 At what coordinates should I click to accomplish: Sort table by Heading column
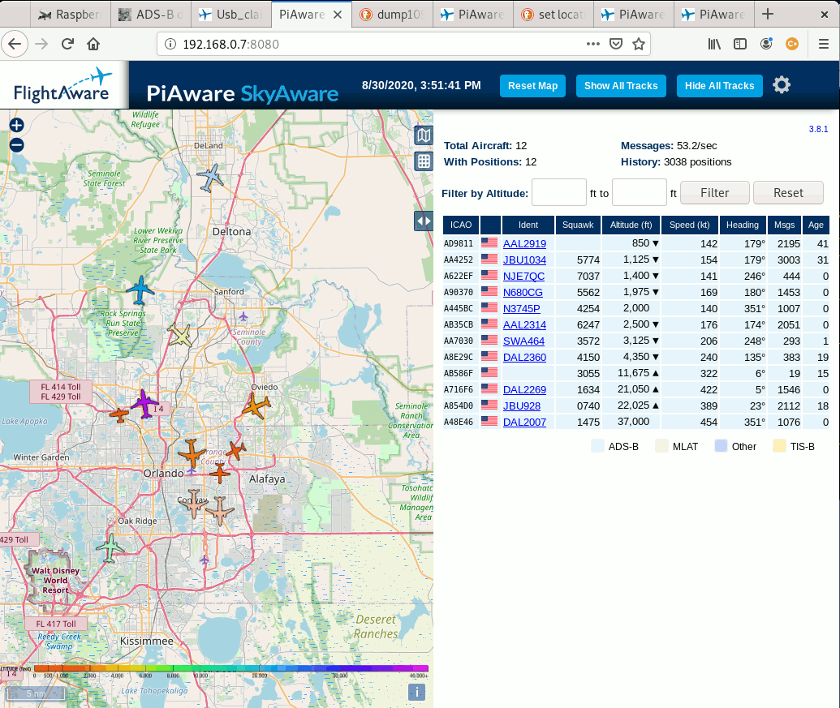pyautogui.click(x=742, y=225)
